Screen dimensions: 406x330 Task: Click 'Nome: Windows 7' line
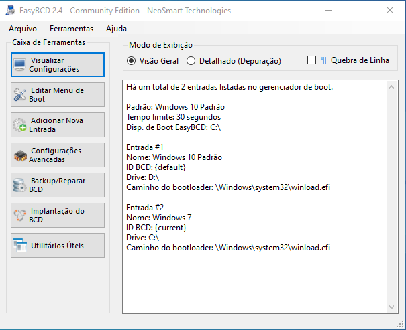159,218
